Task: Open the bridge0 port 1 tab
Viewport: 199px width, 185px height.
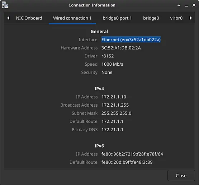Action: click(117, 18)
